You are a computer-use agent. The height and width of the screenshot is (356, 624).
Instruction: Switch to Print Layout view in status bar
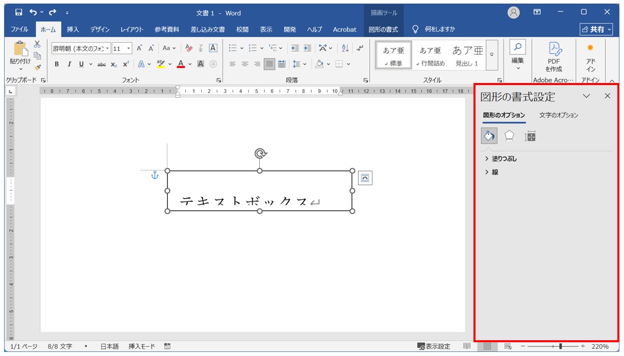pos(487,346)
